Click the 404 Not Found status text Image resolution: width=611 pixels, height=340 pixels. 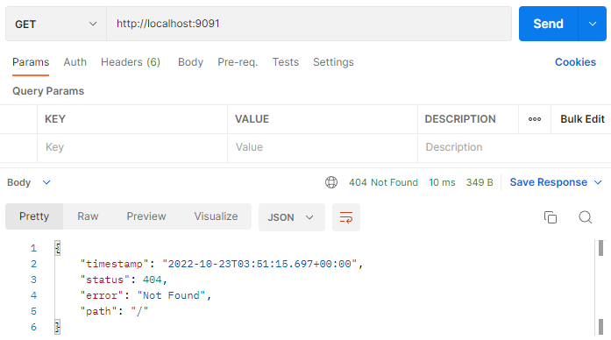383,182
